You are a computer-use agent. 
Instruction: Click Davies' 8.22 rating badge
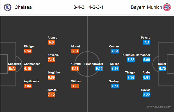pyautogui.click(x=146, y=95)
